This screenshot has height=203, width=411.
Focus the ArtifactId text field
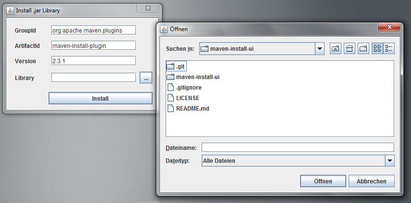tap(94, 45)
